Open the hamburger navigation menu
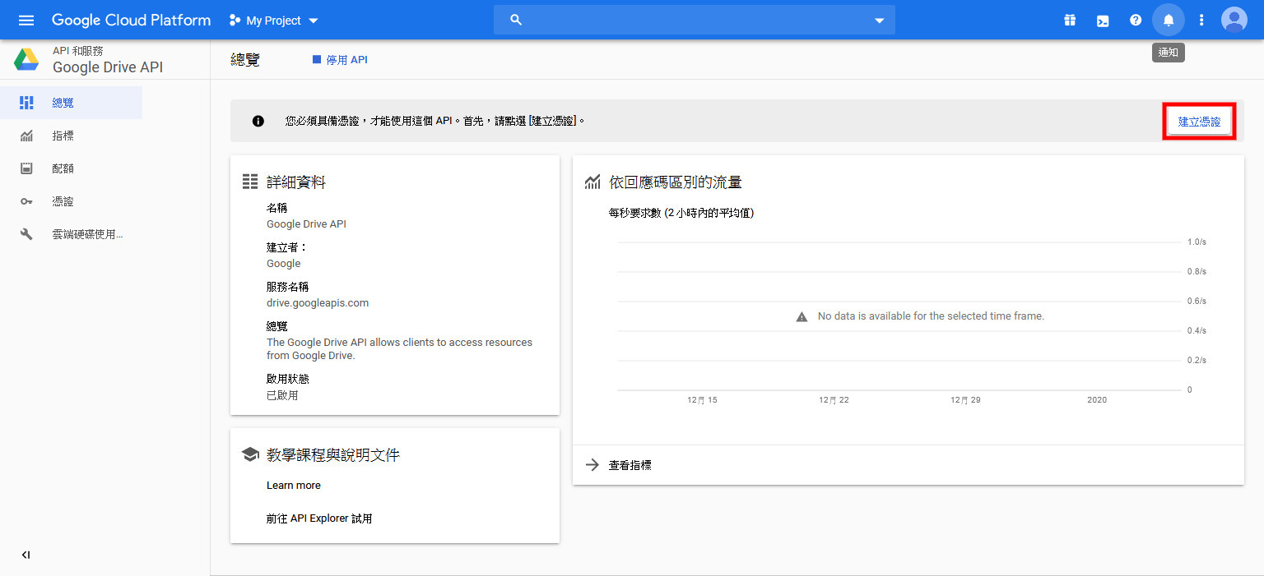1264x576 pixels. pyautogui.click(x=26, y=20)
